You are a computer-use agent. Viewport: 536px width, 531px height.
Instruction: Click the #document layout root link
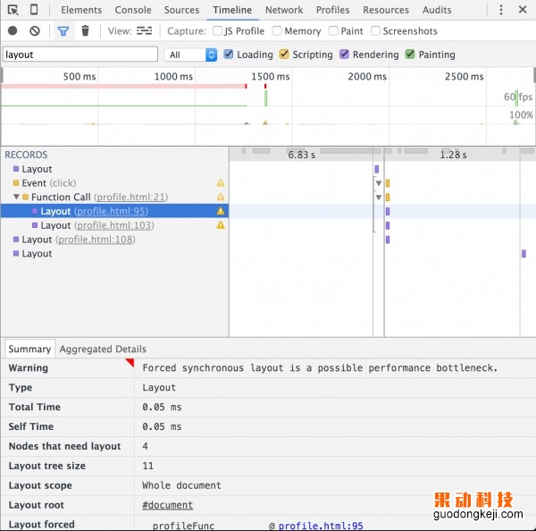(x=168, y=505)
